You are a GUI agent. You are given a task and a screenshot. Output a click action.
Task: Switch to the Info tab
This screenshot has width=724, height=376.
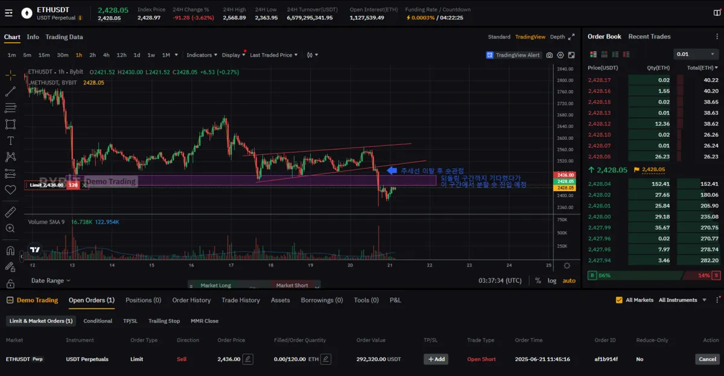[33, 37]
